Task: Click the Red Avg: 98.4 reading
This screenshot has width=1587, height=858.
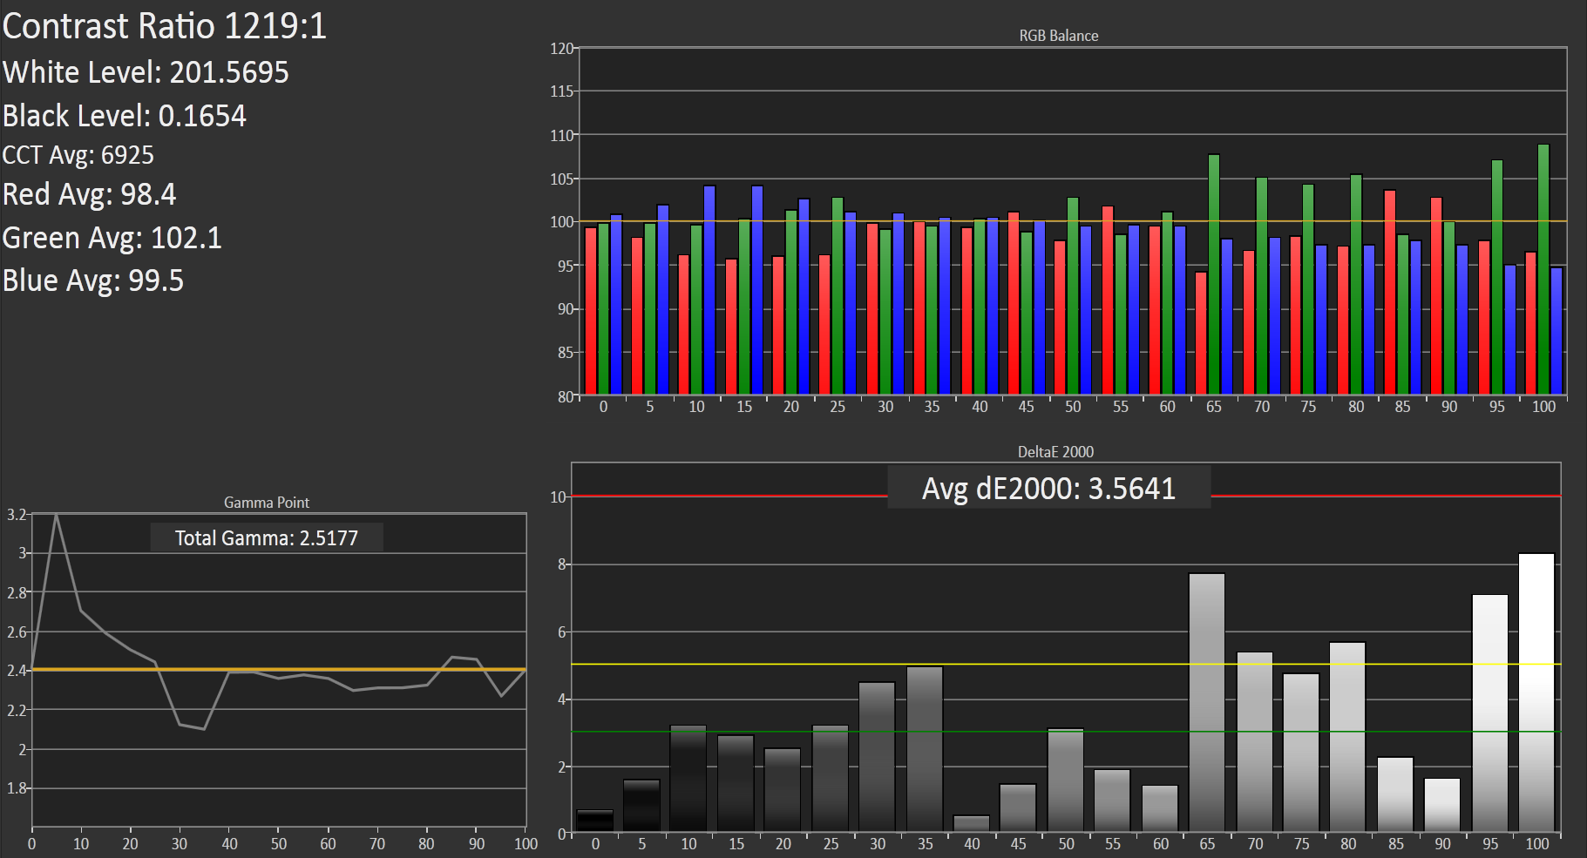Action: [x=90, y=194]
